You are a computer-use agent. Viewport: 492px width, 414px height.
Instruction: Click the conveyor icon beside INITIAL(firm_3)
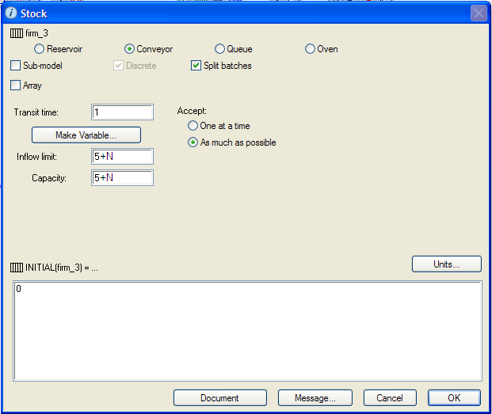(17, 268)
